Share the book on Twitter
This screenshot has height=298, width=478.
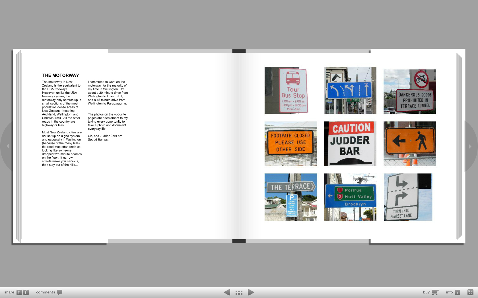(x=19, y=292)
